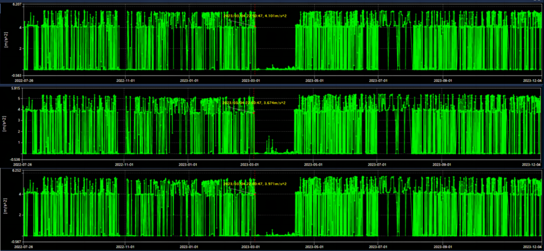Click the 2023-05-01 tick on middle chart
Screen dimensions: 544x251
315,164
